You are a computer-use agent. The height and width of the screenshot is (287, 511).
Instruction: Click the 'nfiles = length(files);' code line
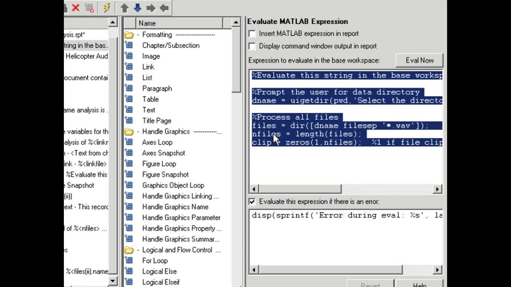click(x=307, y=134)
